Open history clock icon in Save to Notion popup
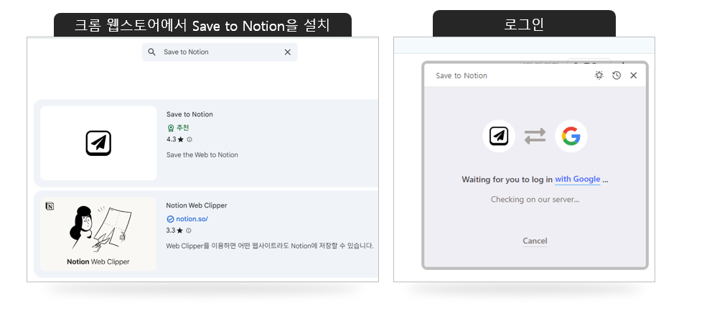Image resolution: width=717 pixels, height=311 pixels. 617,75
